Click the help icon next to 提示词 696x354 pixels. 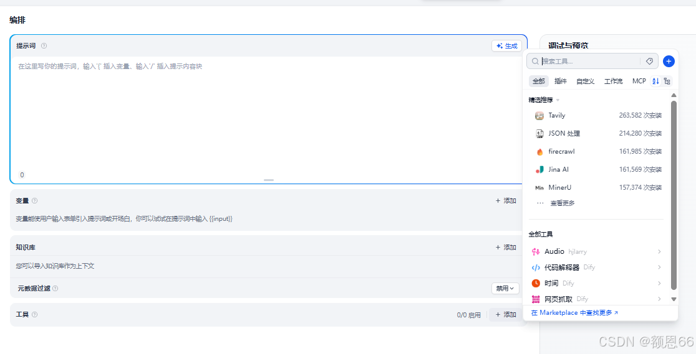(x=44, y=45)
